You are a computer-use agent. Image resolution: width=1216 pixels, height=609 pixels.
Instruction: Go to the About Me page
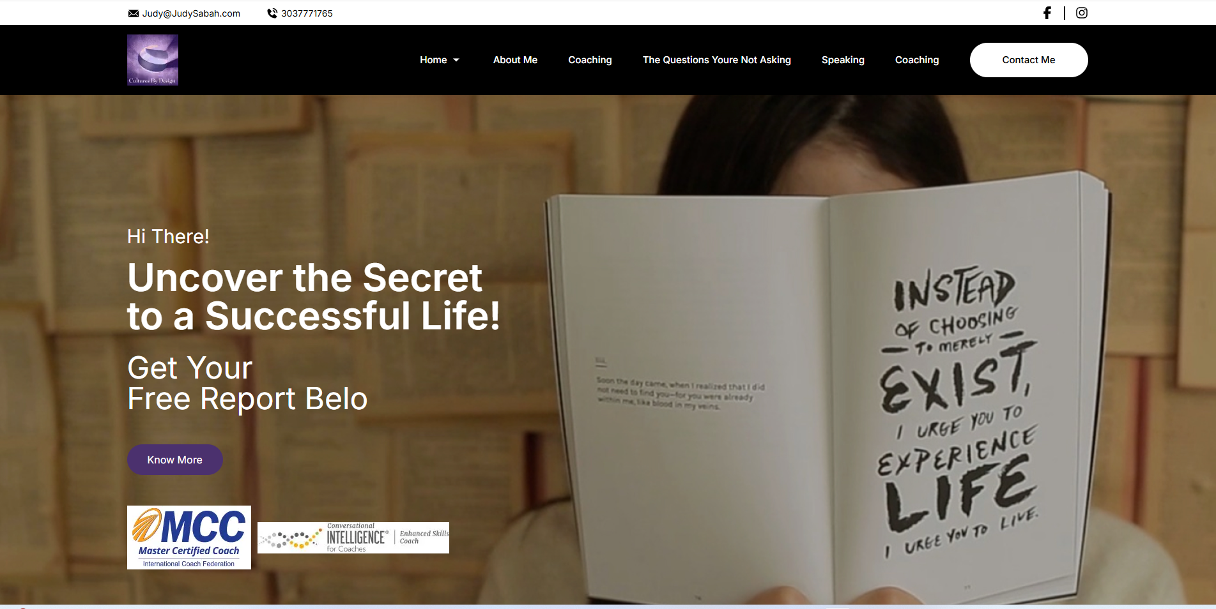pyautogui.click(x=515, y=60)
